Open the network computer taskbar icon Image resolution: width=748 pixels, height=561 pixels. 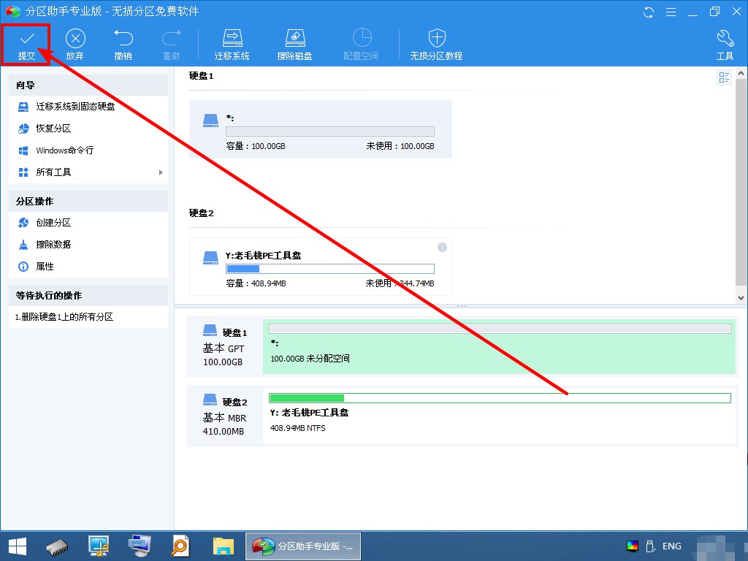[x=99, y=546]
